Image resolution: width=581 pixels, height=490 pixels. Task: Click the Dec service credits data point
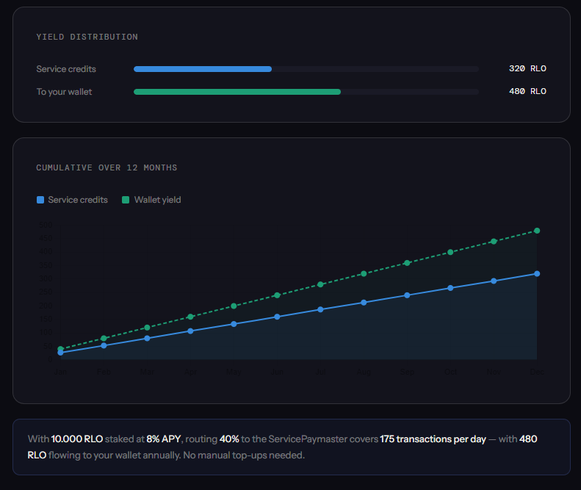(537, 273)
